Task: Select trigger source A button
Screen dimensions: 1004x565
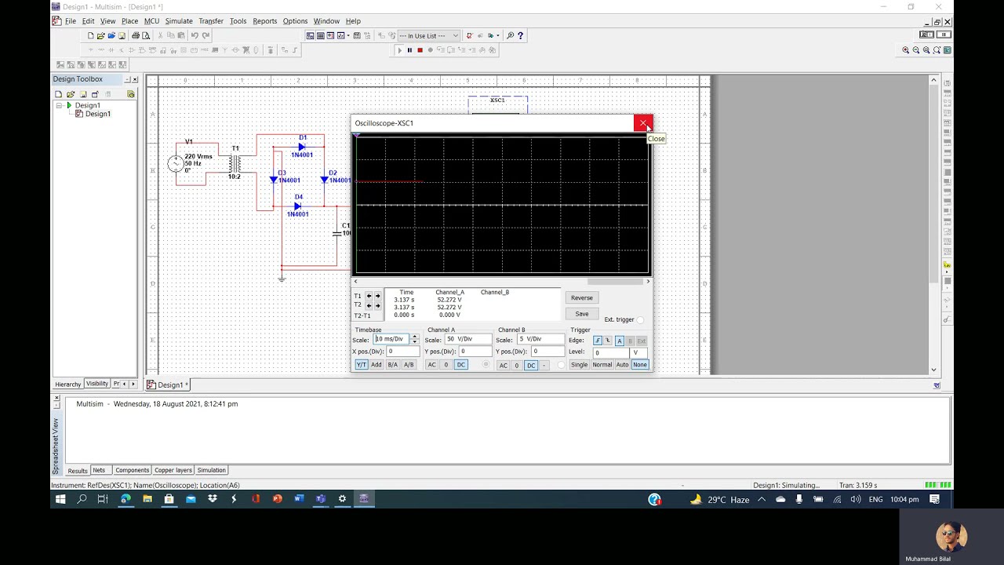Action: [619, 341]
